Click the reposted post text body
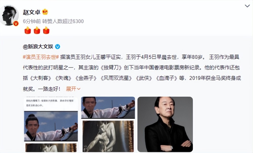 coord(132,73)
